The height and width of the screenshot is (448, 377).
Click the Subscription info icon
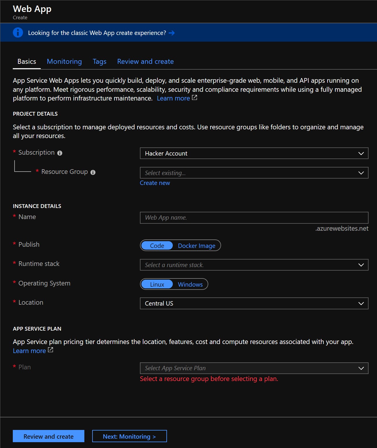[60, 153]
